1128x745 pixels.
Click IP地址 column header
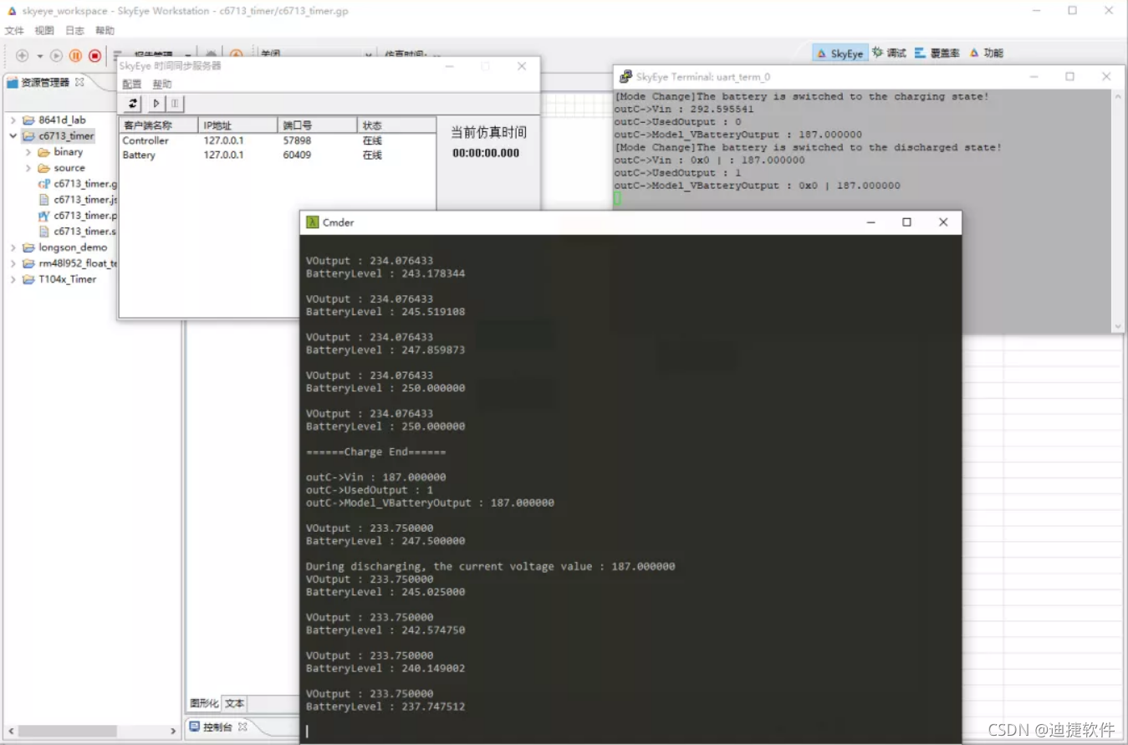(x=238, y=125)
